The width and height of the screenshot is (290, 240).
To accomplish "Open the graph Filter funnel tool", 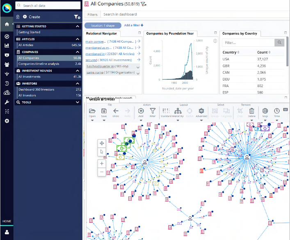I will pos(153,111).
